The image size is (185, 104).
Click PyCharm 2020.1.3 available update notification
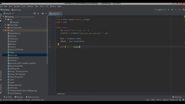[x=23, y=100]
